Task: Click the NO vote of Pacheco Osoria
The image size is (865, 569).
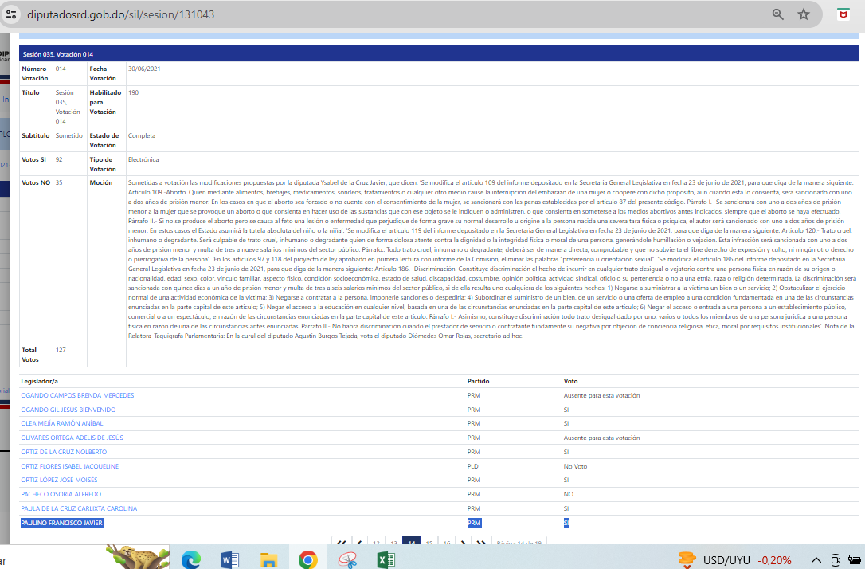Action: [568, 495]
